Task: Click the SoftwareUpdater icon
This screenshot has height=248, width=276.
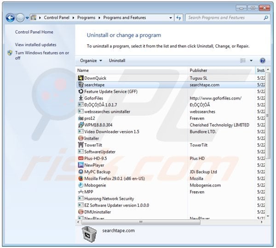Action: (x=80, y=152)
